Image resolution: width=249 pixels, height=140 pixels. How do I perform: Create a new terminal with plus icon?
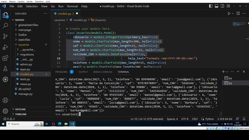click(x=223, y=72)
